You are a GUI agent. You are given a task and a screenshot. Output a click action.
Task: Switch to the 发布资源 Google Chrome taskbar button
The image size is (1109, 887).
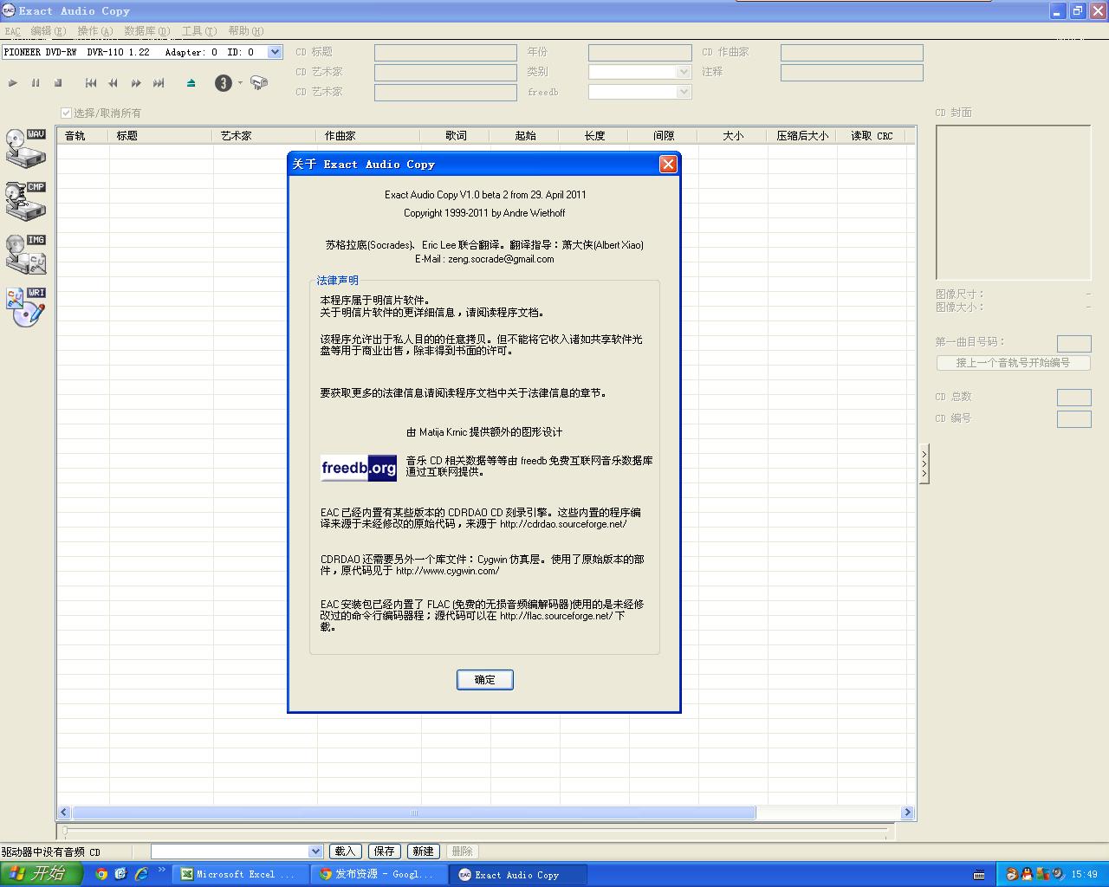(379, 875)
